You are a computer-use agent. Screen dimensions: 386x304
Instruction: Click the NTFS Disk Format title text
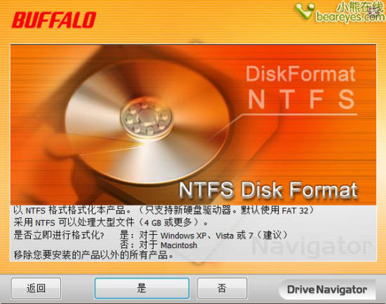click(268, 190)
